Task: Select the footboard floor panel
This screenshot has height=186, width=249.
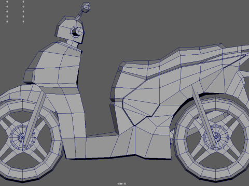Action: pos(102,146)
